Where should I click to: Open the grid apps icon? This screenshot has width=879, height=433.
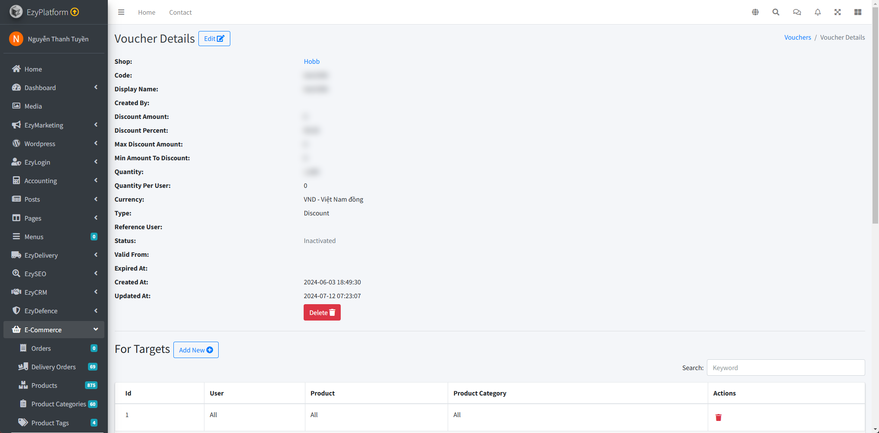point(858,12)
